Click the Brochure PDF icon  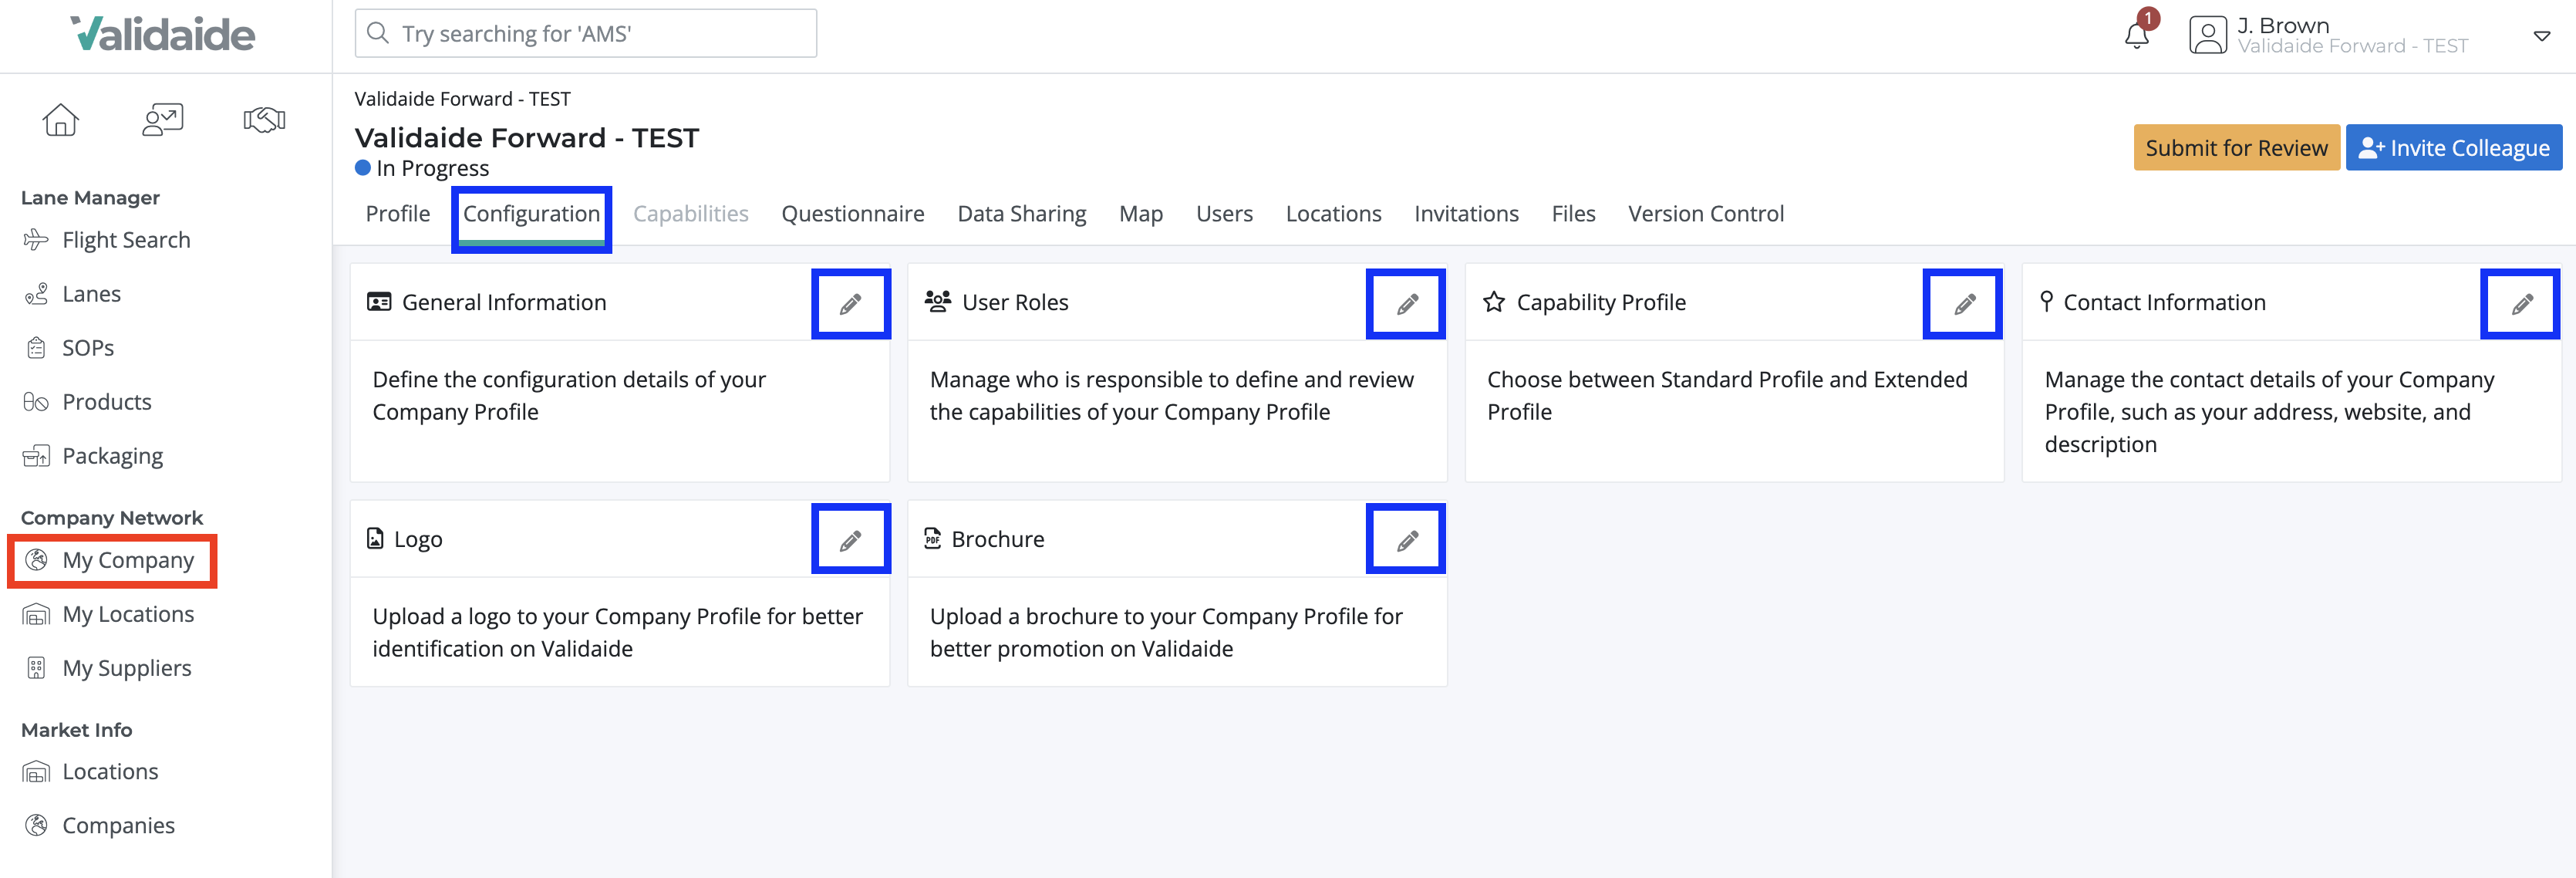pyautogui.click(x=932, y=539)
